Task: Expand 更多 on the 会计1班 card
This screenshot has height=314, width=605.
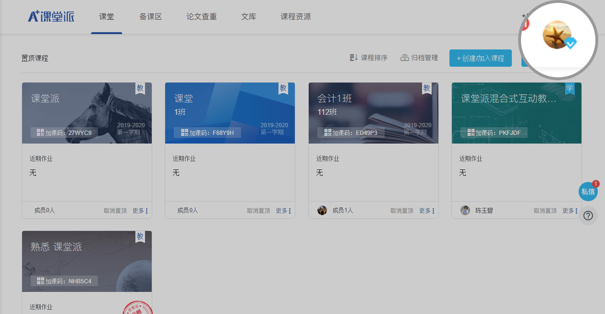Action: click(427, 211)
